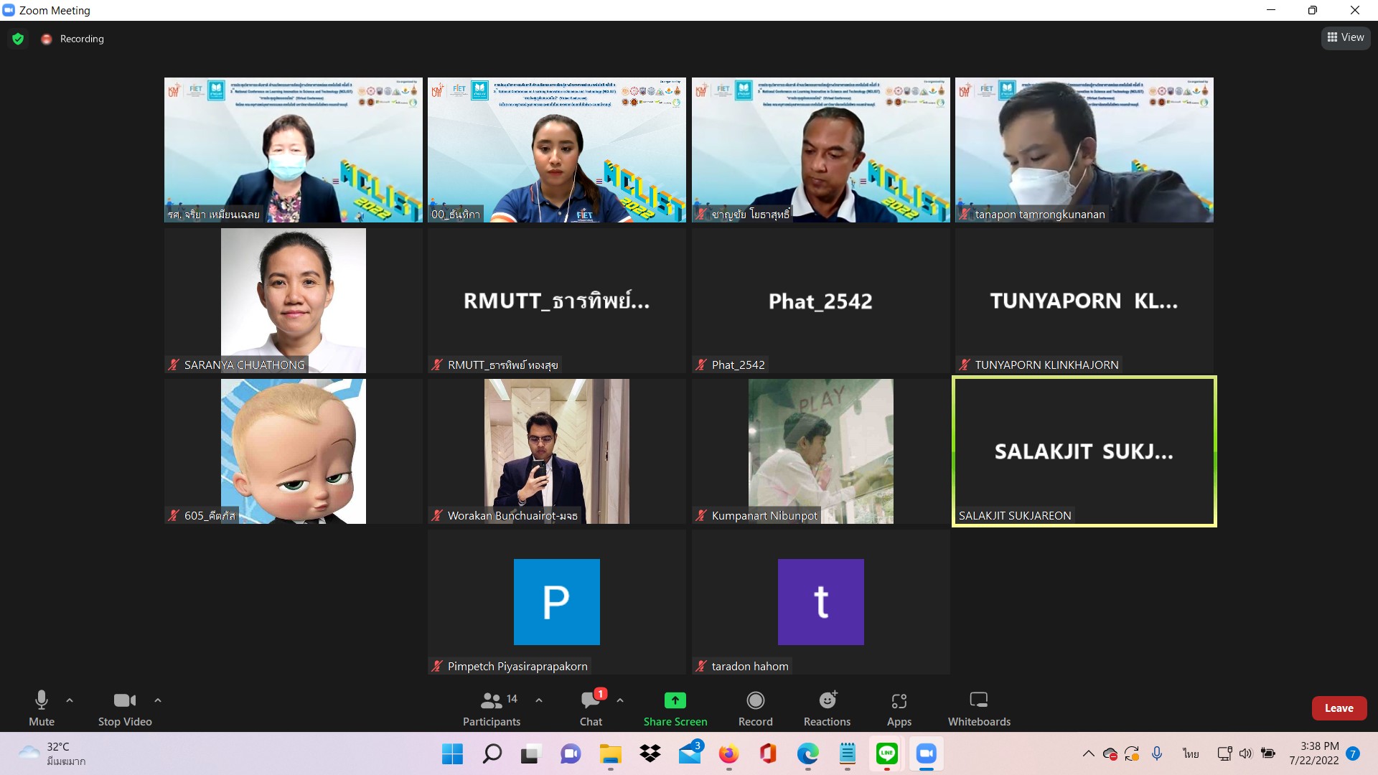Screen dimensions: 1378x775
Task: Click the red Leave button
Action: tap(1339, 708)
